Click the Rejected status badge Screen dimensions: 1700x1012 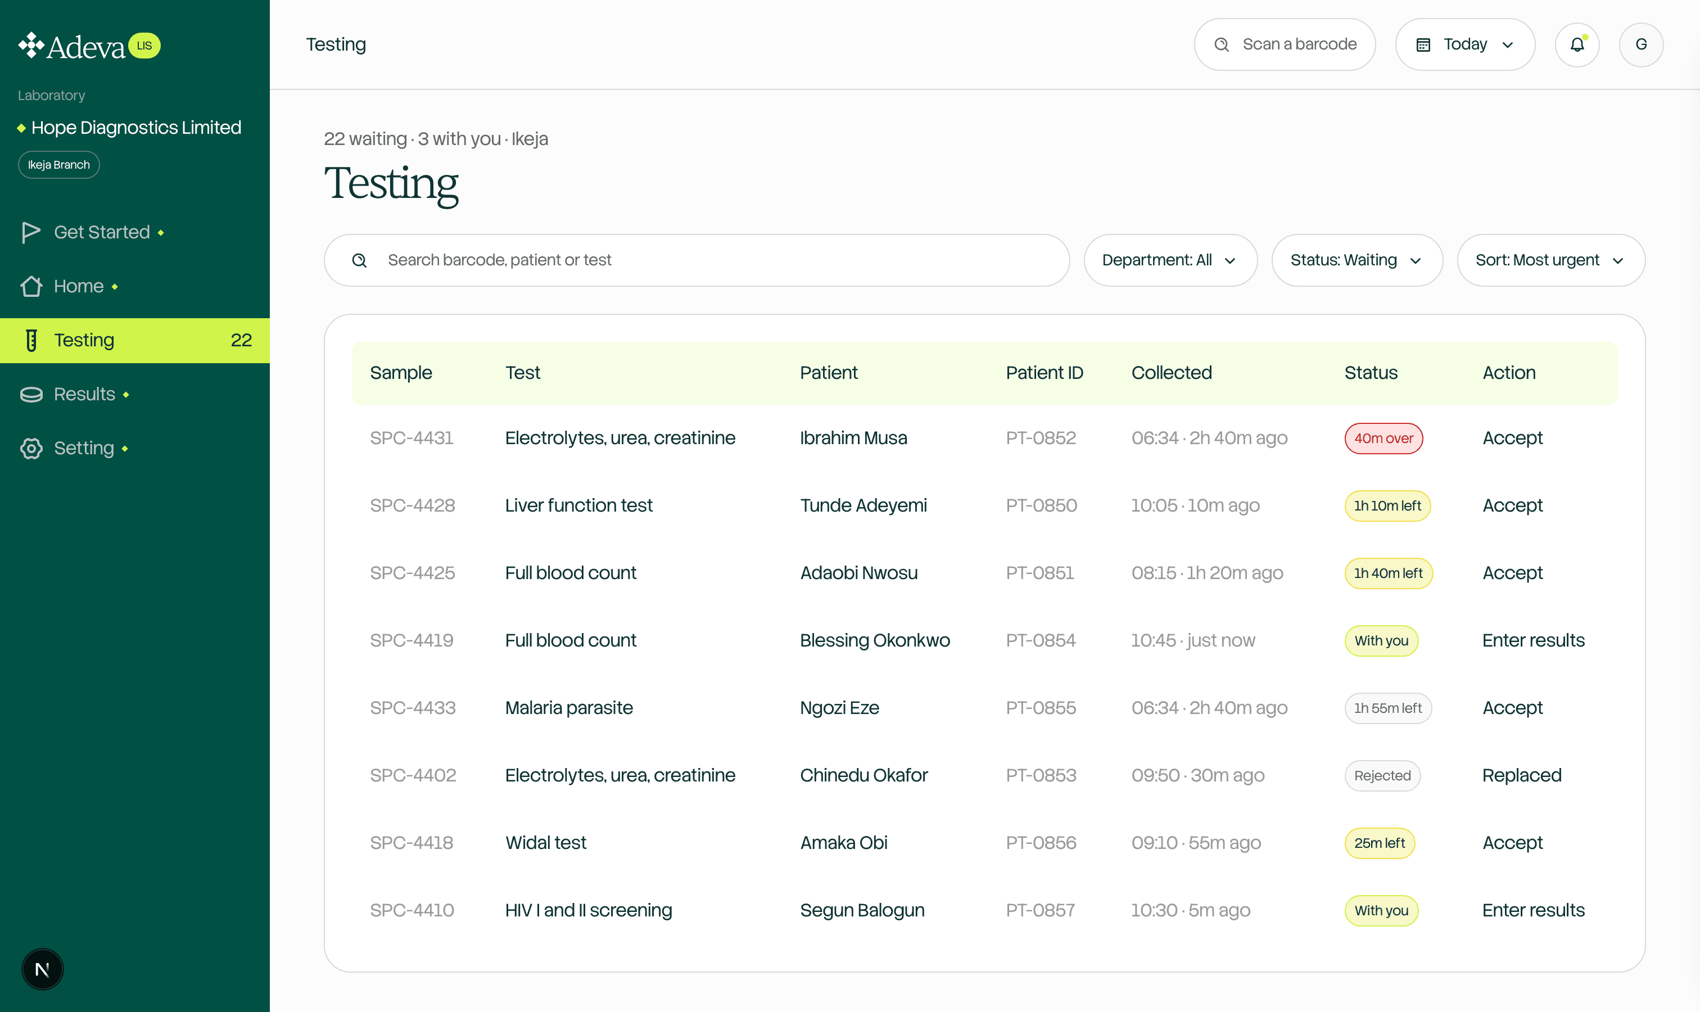pyautogui.click(x=1382, y=775)
